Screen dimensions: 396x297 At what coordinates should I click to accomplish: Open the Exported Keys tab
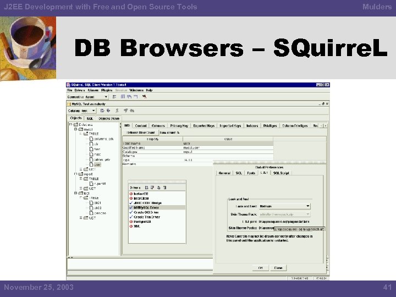tap(204, 125)
